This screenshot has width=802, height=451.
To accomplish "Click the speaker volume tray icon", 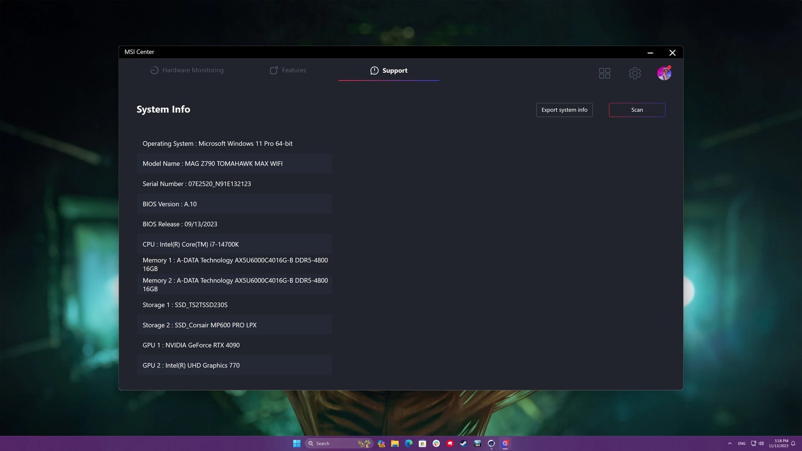I will point(761,443).
